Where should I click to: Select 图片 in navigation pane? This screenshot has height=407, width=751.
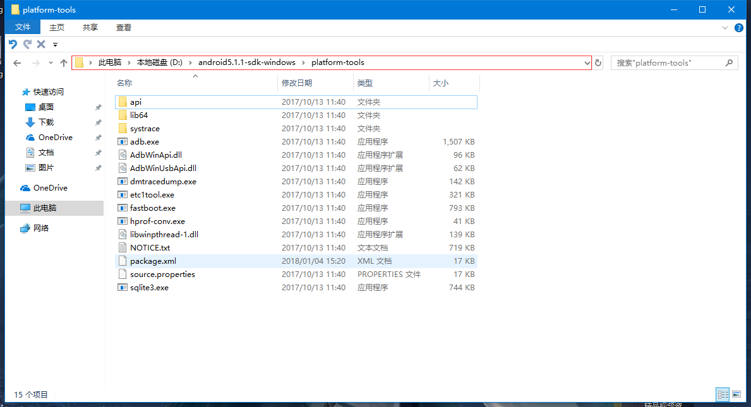coord(46,168)
